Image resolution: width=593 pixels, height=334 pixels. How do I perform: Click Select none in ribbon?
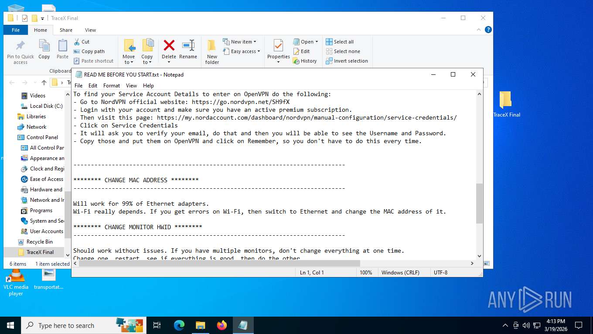[343, 51]
